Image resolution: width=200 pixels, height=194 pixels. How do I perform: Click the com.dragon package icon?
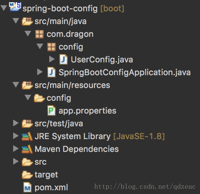(x=39, y=34)
